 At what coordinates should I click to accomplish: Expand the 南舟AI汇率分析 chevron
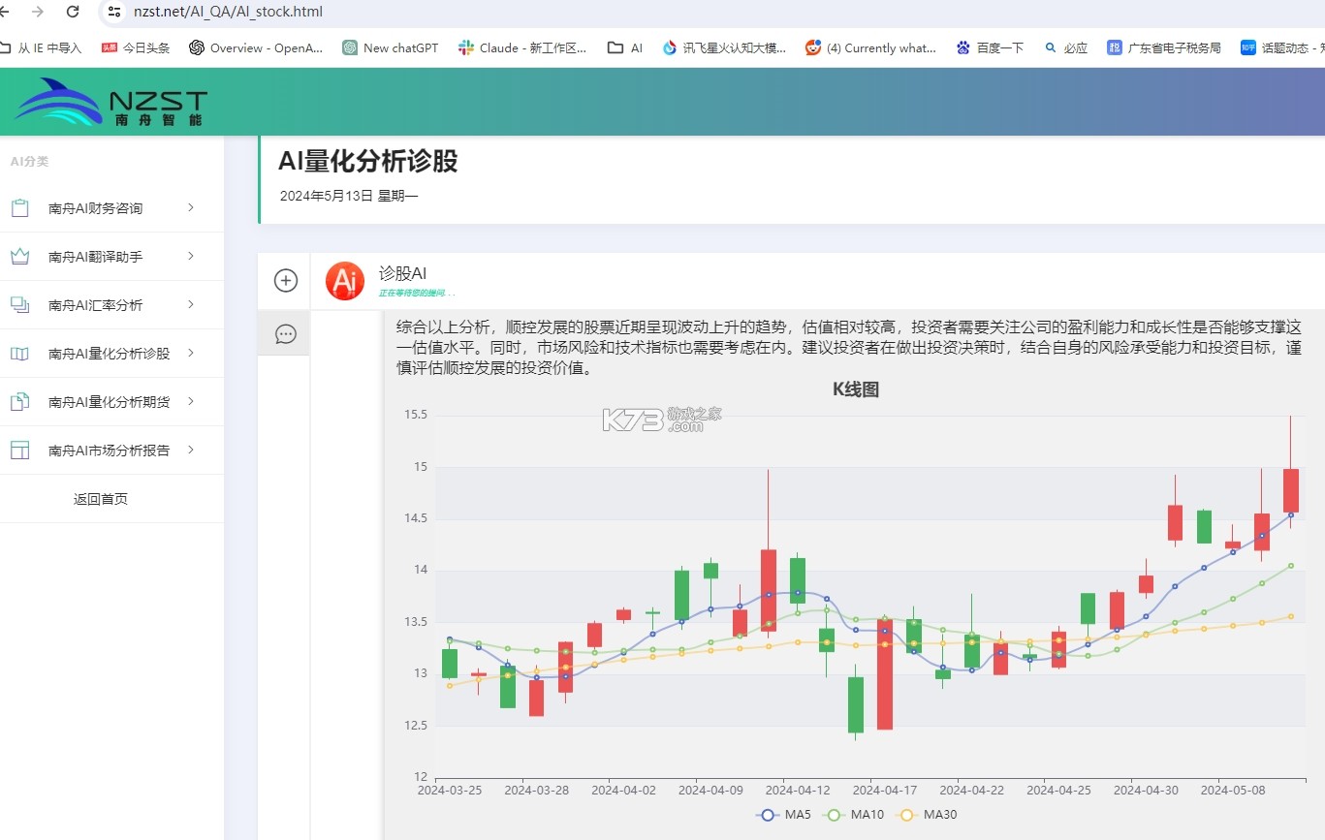(x=191, y=304)
